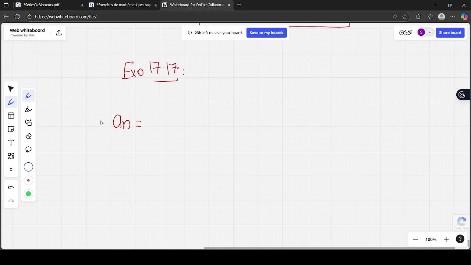Open the S user avatar
This screenshot has width=471, height=265.
[421, 32]
